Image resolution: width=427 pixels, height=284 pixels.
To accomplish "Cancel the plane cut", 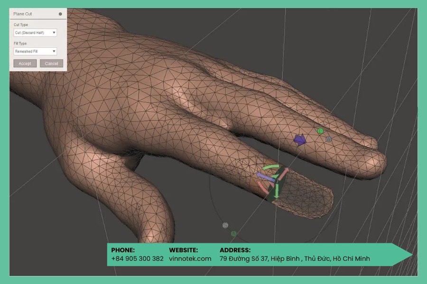I will (51, 63).
